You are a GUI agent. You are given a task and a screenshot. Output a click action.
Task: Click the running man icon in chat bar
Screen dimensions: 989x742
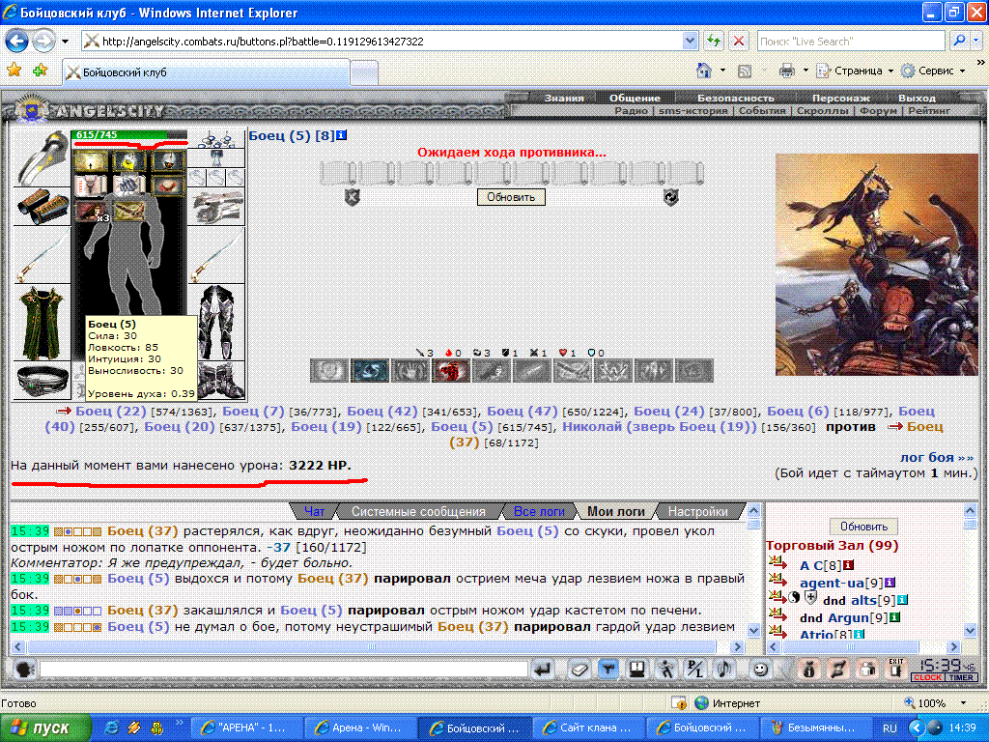[666, 669]
